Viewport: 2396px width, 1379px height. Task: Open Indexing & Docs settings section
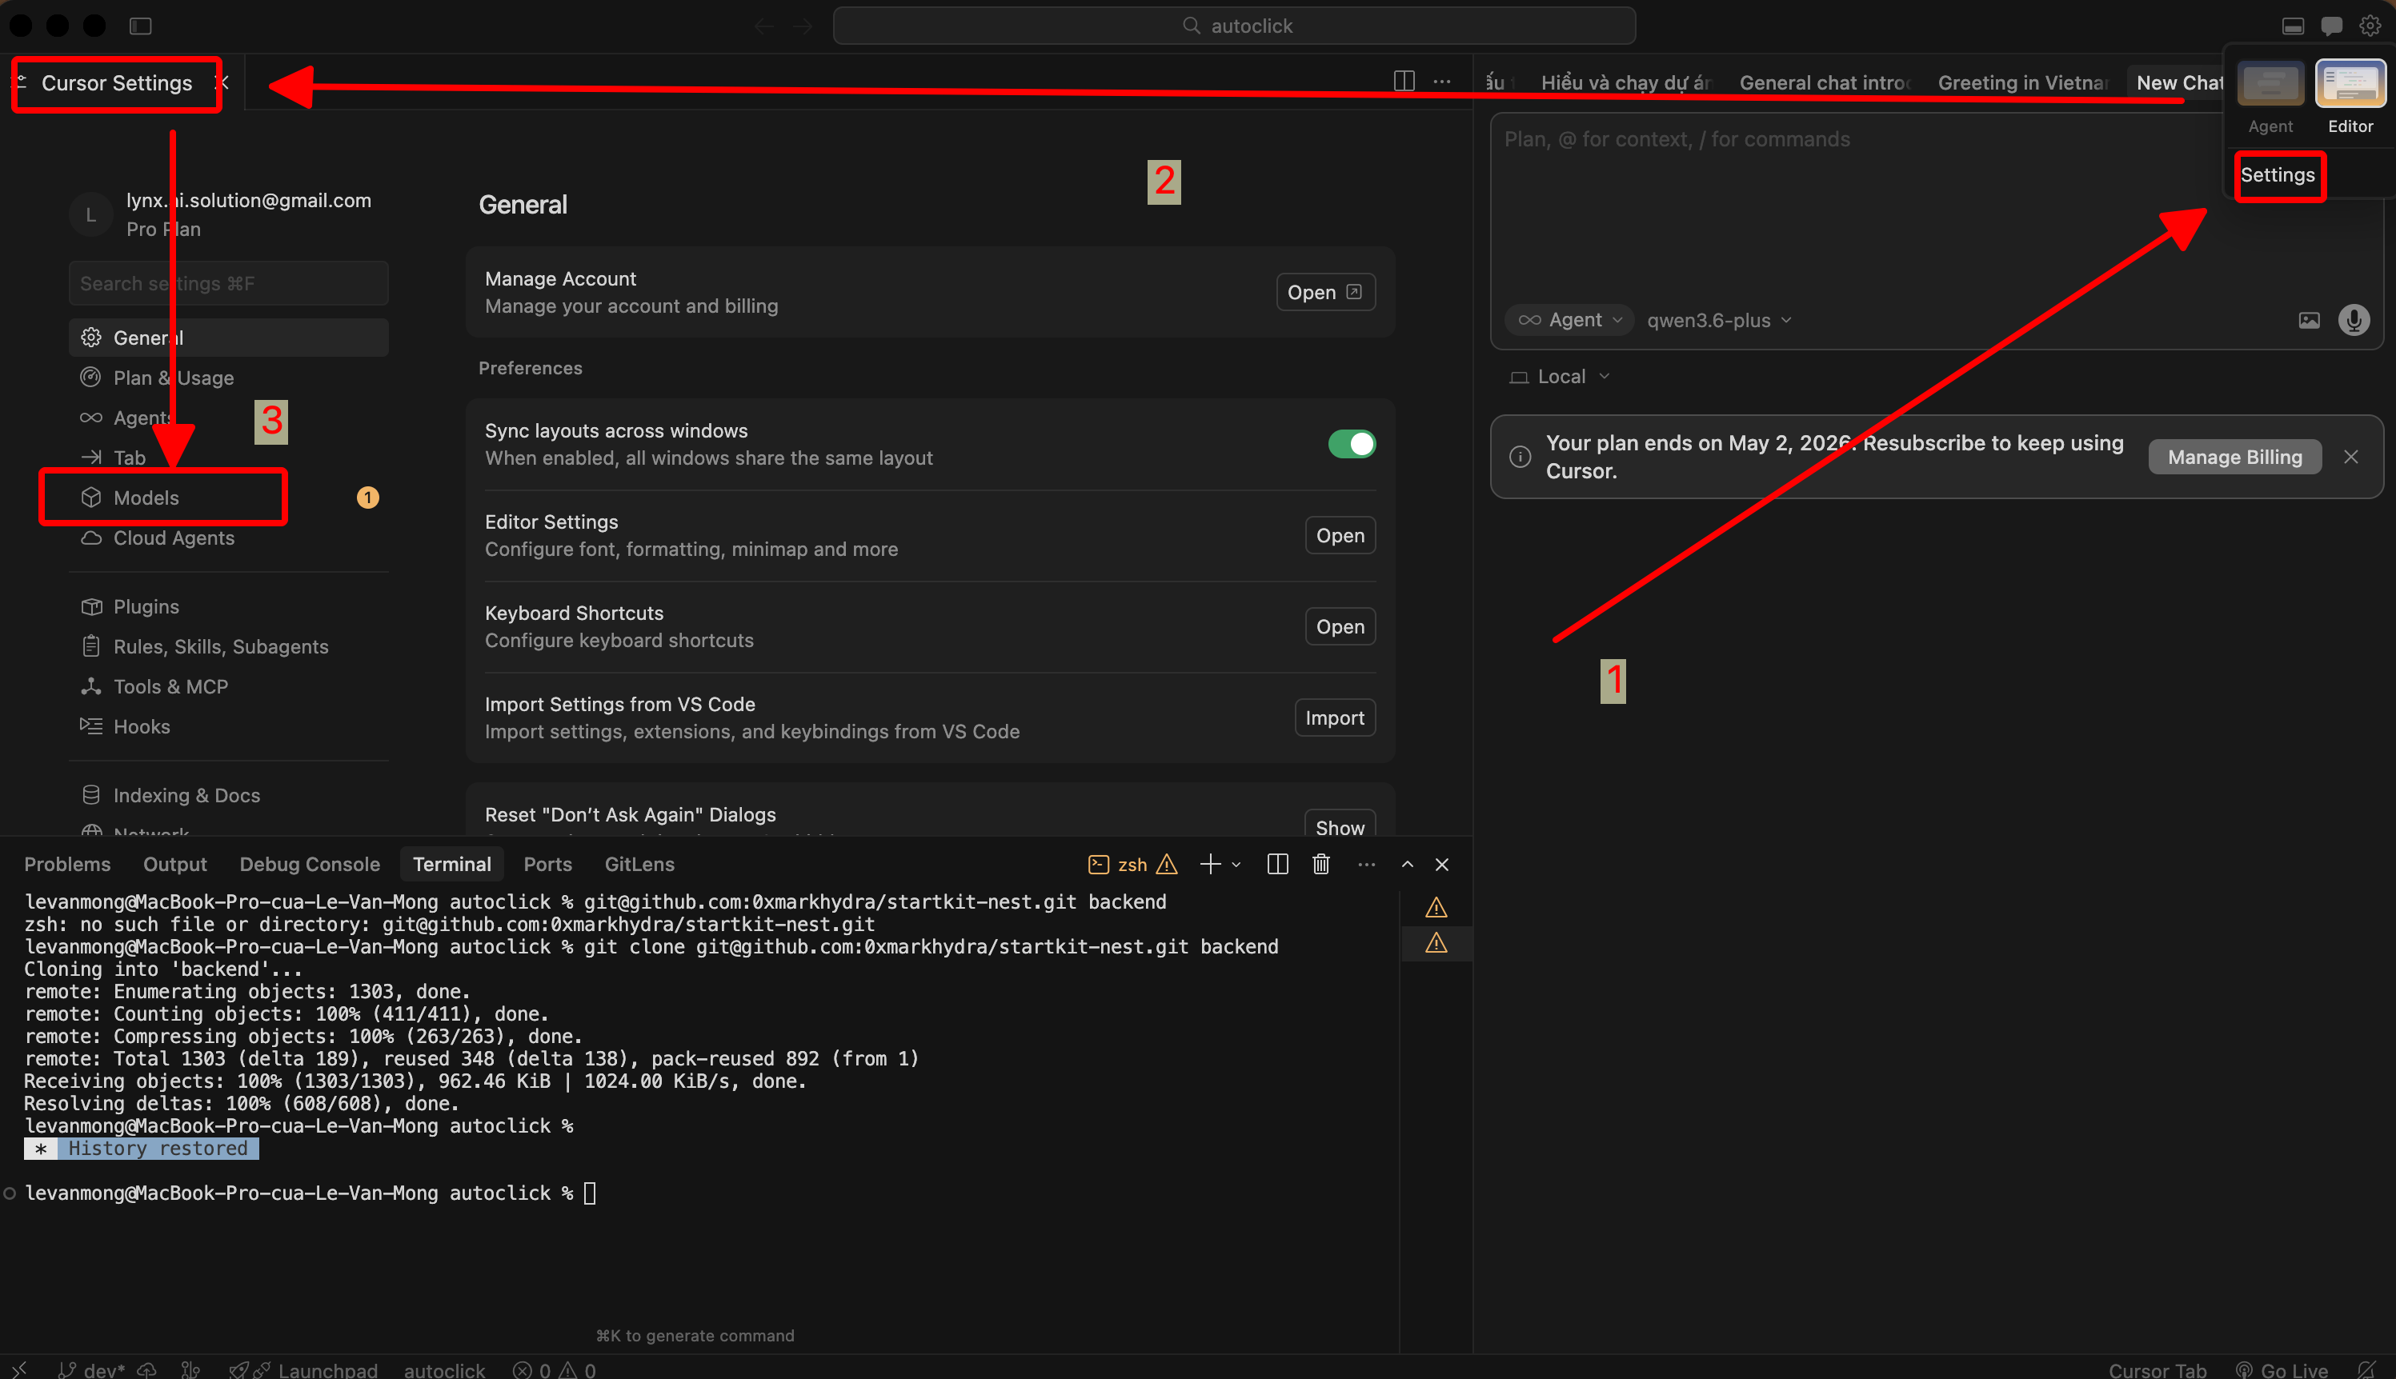tap(228, 796)
